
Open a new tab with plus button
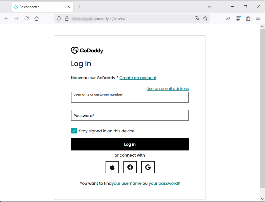79,7
